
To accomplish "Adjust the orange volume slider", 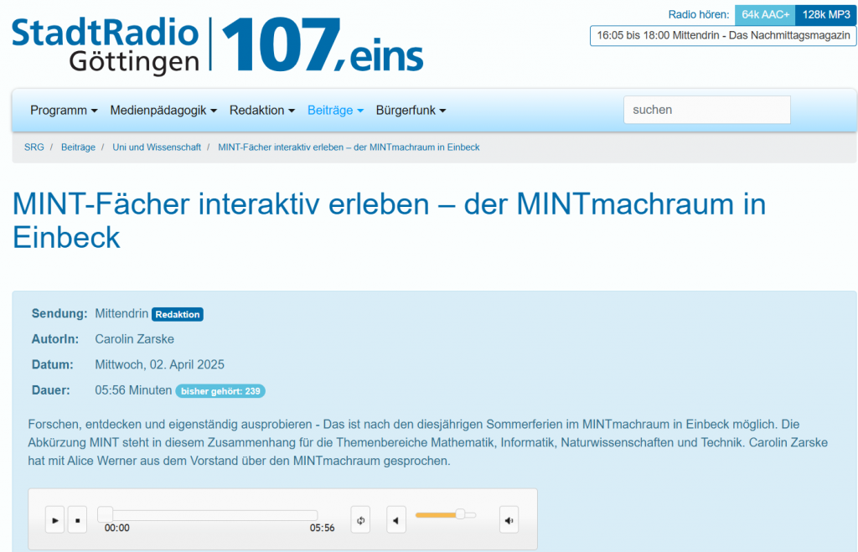I will point(460,514).
